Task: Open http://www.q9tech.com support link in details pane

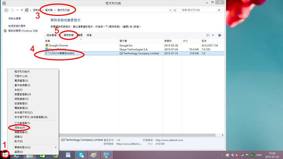Action: coord(169,140)
